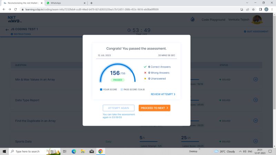Viewport: 276px width, 155px height.
Task: Switch to the WhatsApp browser tab
Action: click(65, 3)
